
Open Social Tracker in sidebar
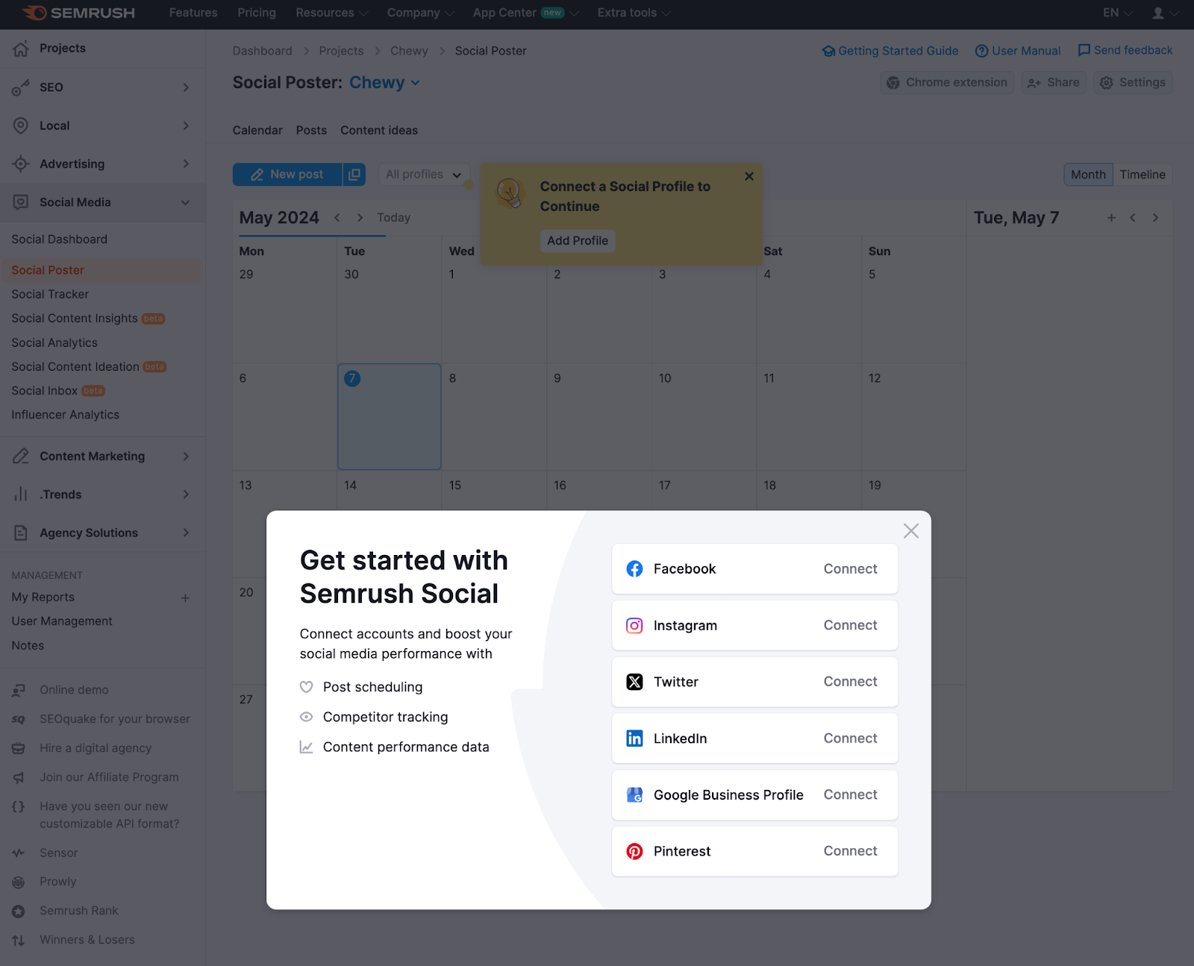click(x=50, y=295)
